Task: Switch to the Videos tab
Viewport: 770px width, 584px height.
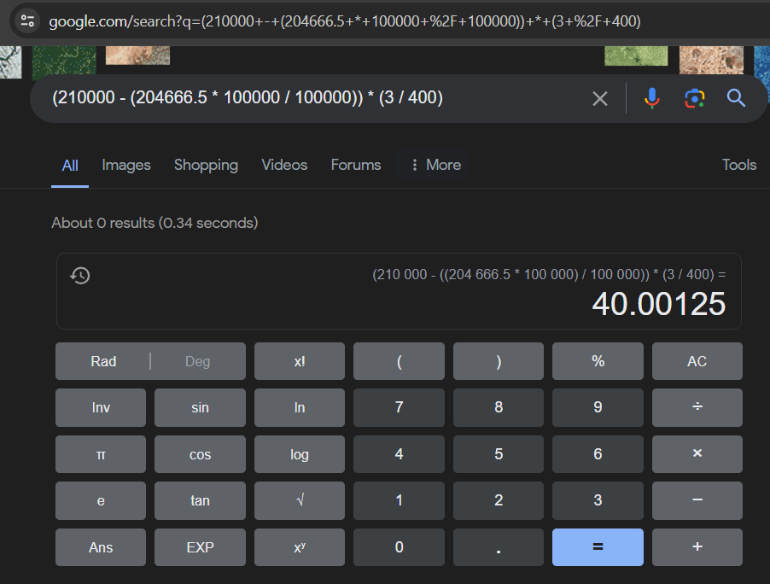Action: coord(284,165)
